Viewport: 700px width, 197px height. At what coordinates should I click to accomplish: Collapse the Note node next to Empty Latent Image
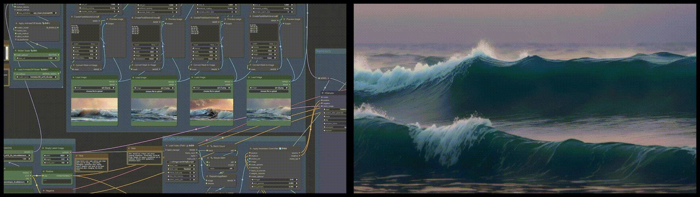click(x=77, y=156)
